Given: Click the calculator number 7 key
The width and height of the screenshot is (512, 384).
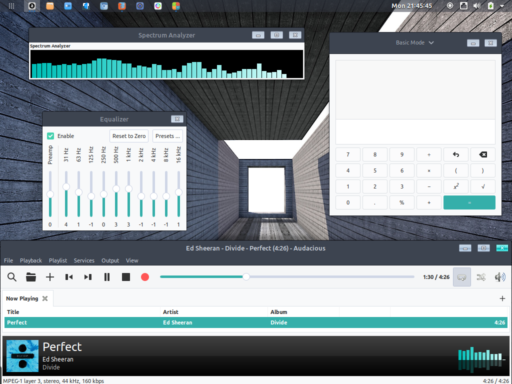Looking at the screenshot, I should pyautogui.click(x=348, y=154).
